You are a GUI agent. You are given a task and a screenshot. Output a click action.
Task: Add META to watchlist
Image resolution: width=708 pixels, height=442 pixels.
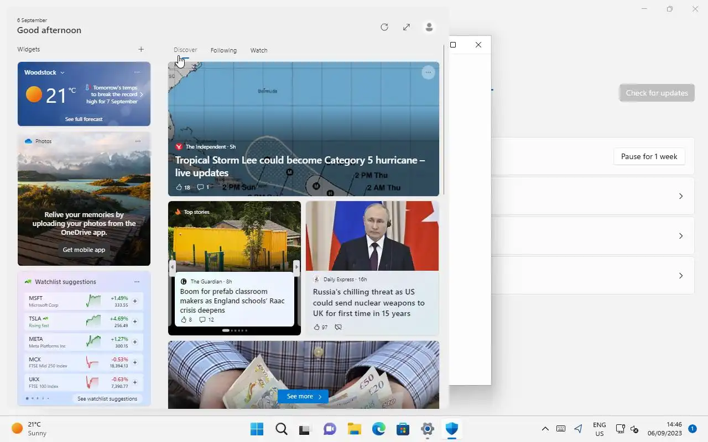pyautogui.click(x=134, y=342)
